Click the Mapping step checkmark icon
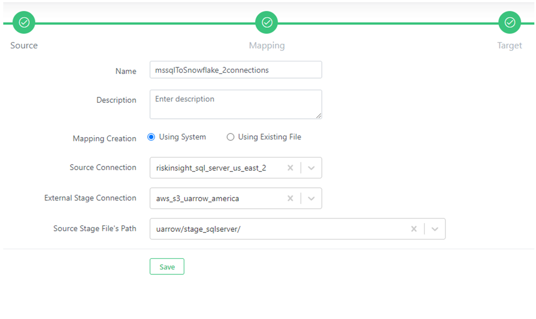536x319 pixels. 267,23
